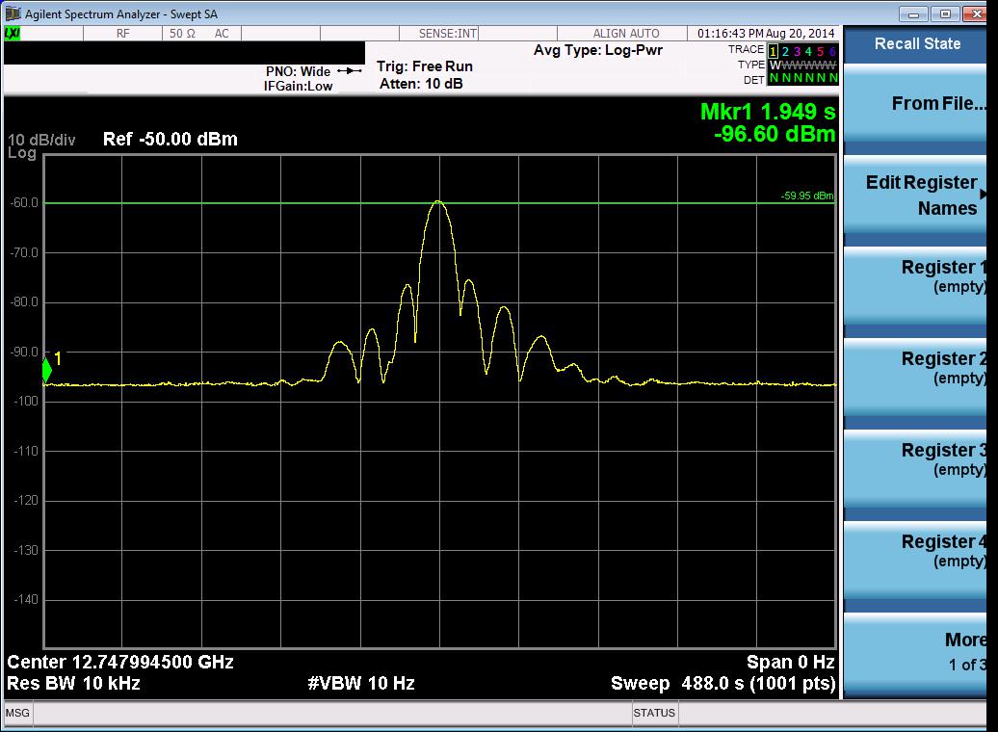Select the marker 1 diamond on the trace
Viewport: 998px width, 732px height.
(x=47, y=370)
